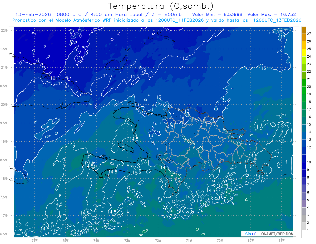Click the '13' color scale label
The height and width of the screenshot is (244, 316).
coord(309,140)
